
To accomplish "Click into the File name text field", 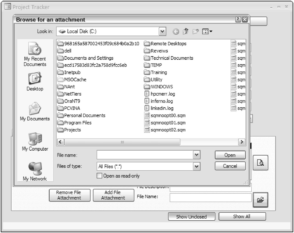I will tap(145, 155).
